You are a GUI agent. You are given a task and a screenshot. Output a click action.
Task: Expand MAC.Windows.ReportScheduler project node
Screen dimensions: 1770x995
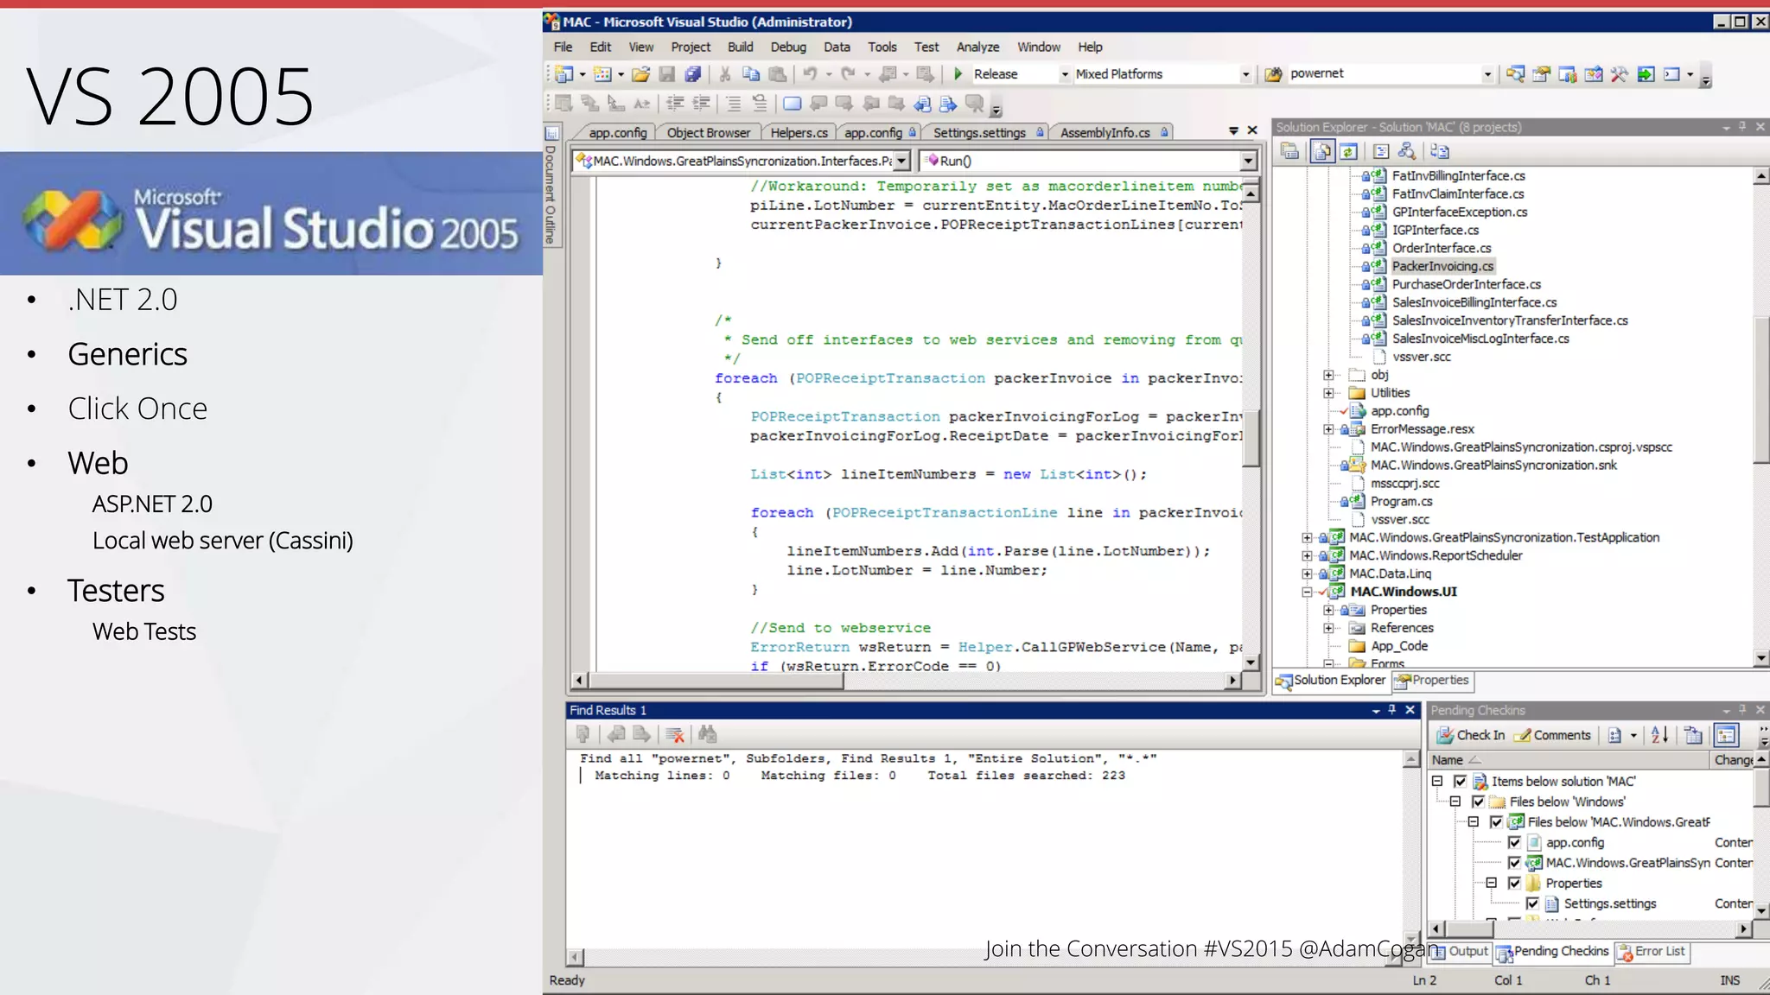(x=1308, y=555)
